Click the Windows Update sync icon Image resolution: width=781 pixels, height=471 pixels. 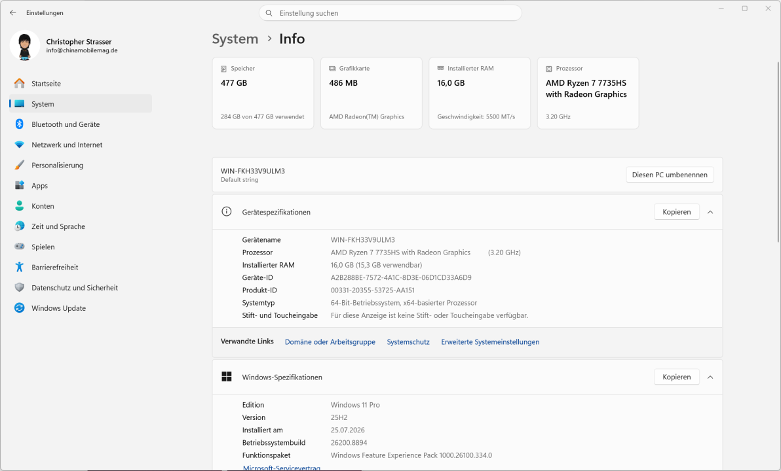(20, 307)
